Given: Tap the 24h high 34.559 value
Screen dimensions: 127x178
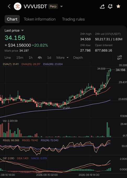Looking at the screenshot, I should (x=85, y=39).
